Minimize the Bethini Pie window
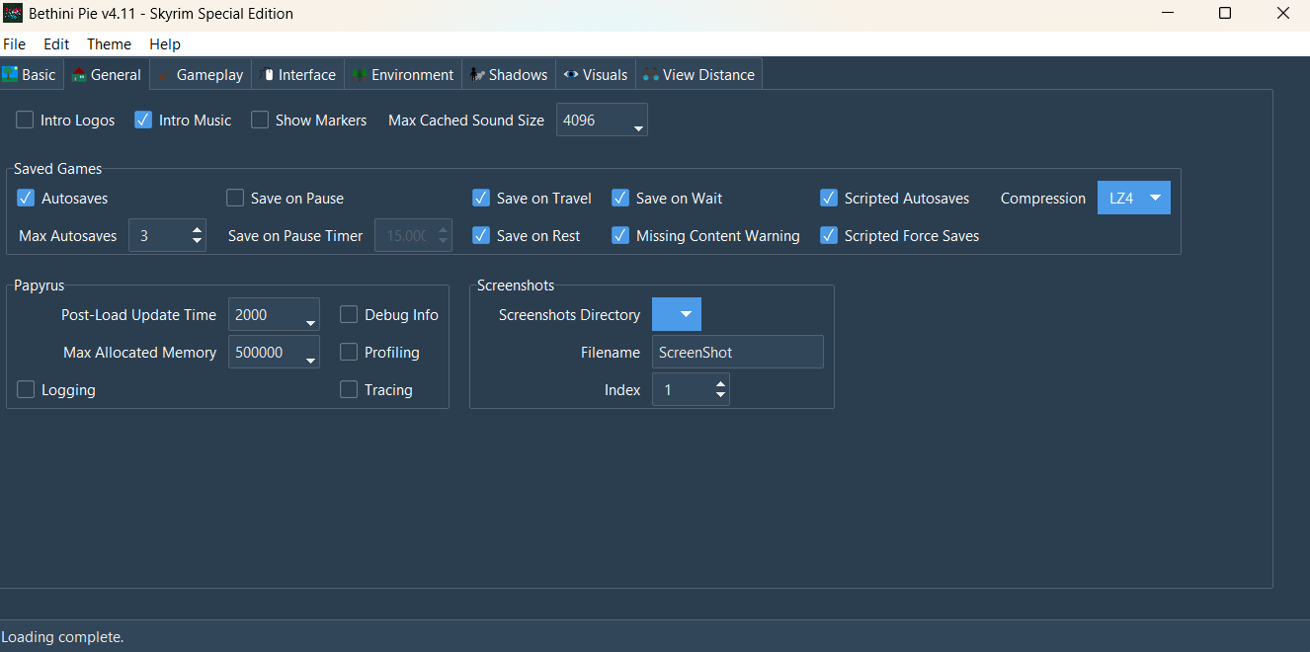 [1168, 14]
